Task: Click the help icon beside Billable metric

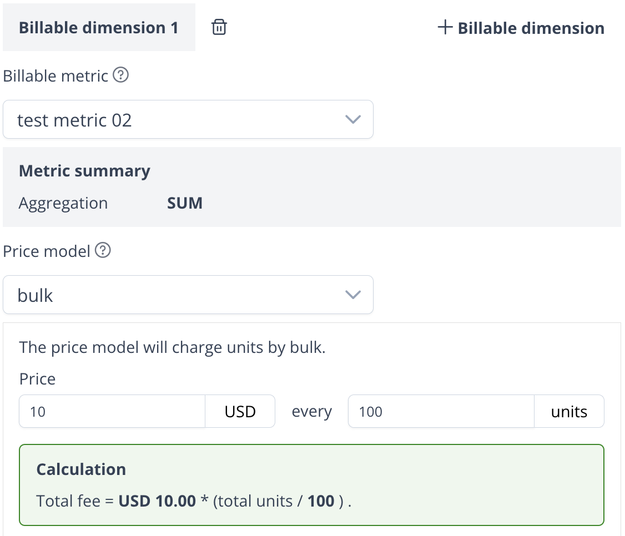Action: pyautogui.click(x=120, y=75)
